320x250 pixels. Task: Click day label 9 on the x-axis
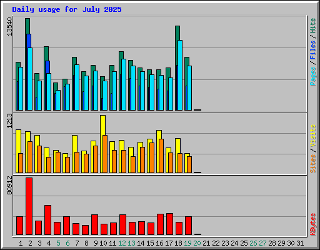point(96,243)
